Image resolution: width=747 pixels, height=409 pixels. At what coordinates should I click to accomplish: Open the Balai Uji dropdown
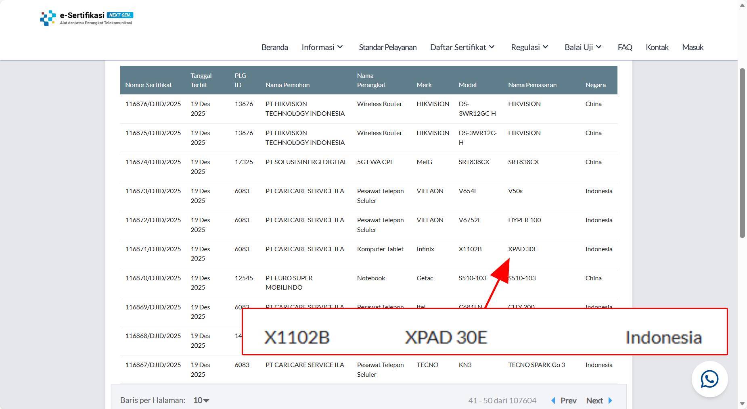[x=583, y=47]
